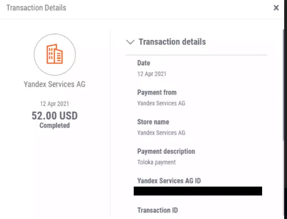Select the Yandex Services AG name under icon
The image size is (287, 219).
point(54,84)
